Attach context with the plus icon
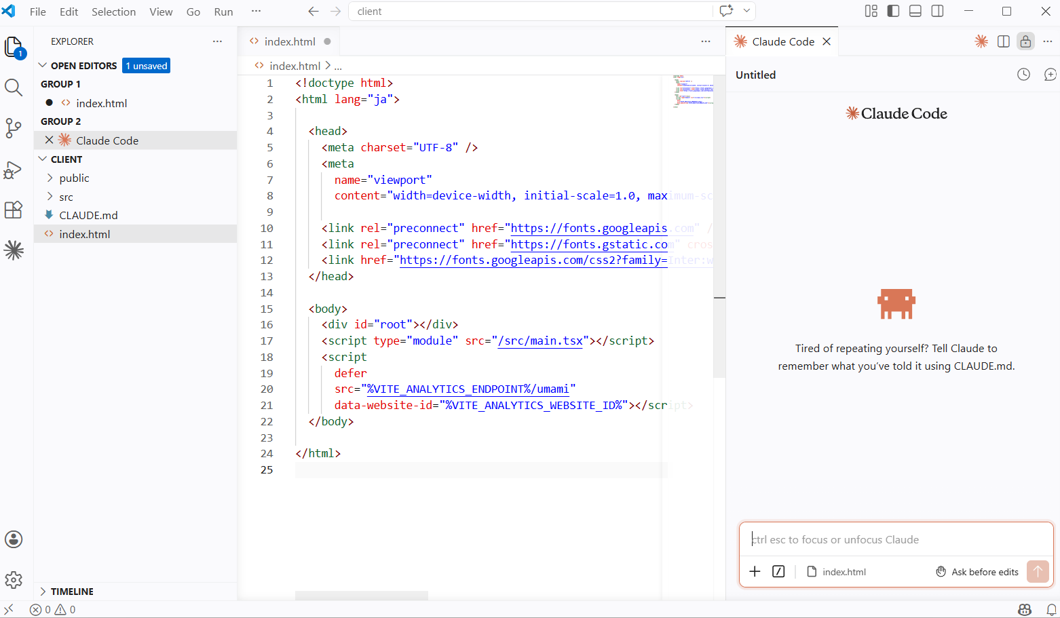This screenshot has height=618, width=1060. point(755,571)
